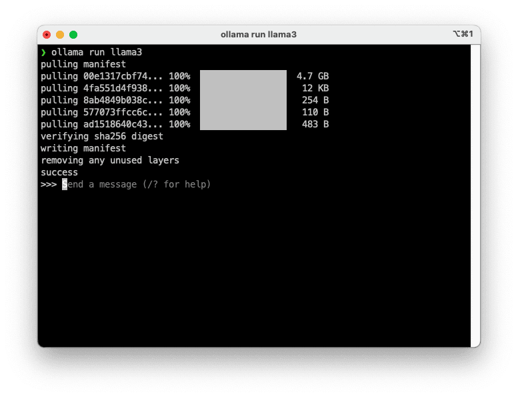Click the >>> ollama prompt marker
518x397 pixels.
tap(49, 184)
